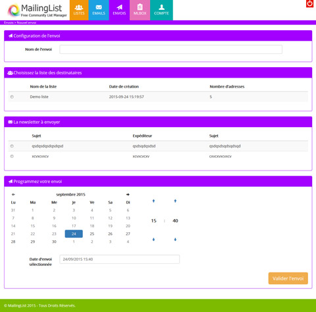Open the Compte user section

[161, 10]
